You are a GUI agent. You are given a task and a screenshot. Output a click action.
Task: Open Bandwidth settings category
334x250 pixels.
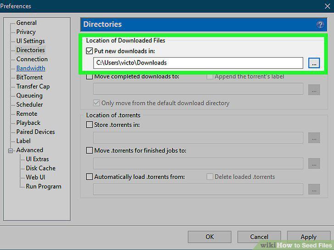31,68
